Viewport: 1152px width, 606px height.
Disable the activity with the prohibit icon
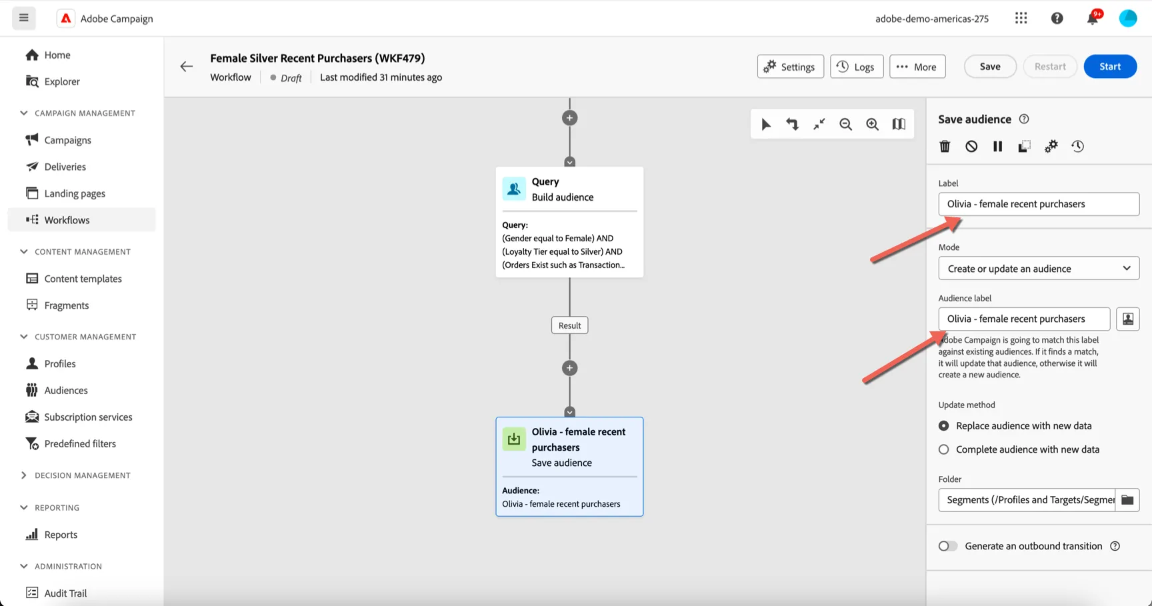tap(971, 146)
